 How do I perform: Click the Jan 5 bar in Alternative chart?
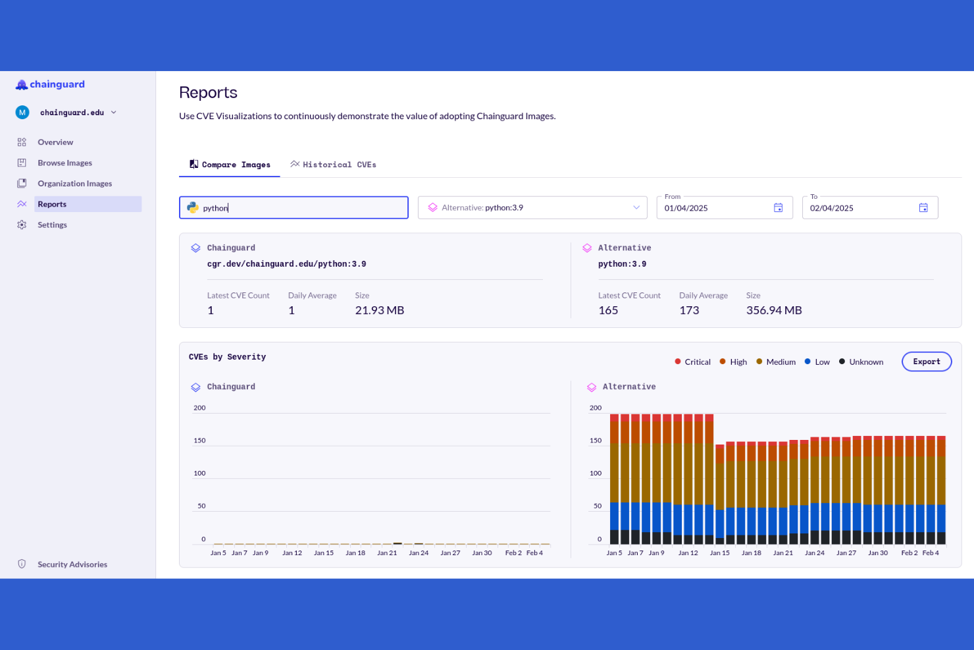click(x=614, y=479)
